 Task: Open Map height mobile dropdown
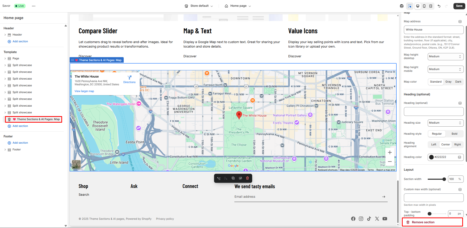click(x=445, y=69)
